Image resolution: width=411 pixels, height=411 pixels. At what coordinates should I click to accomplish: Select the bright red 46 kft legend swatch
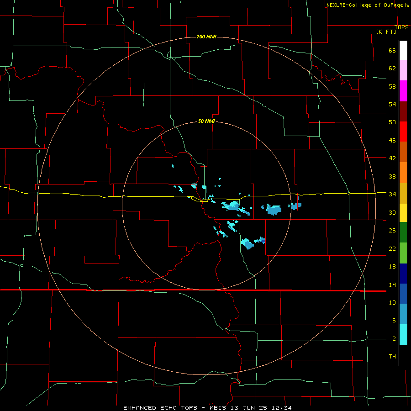pos(403,132)
